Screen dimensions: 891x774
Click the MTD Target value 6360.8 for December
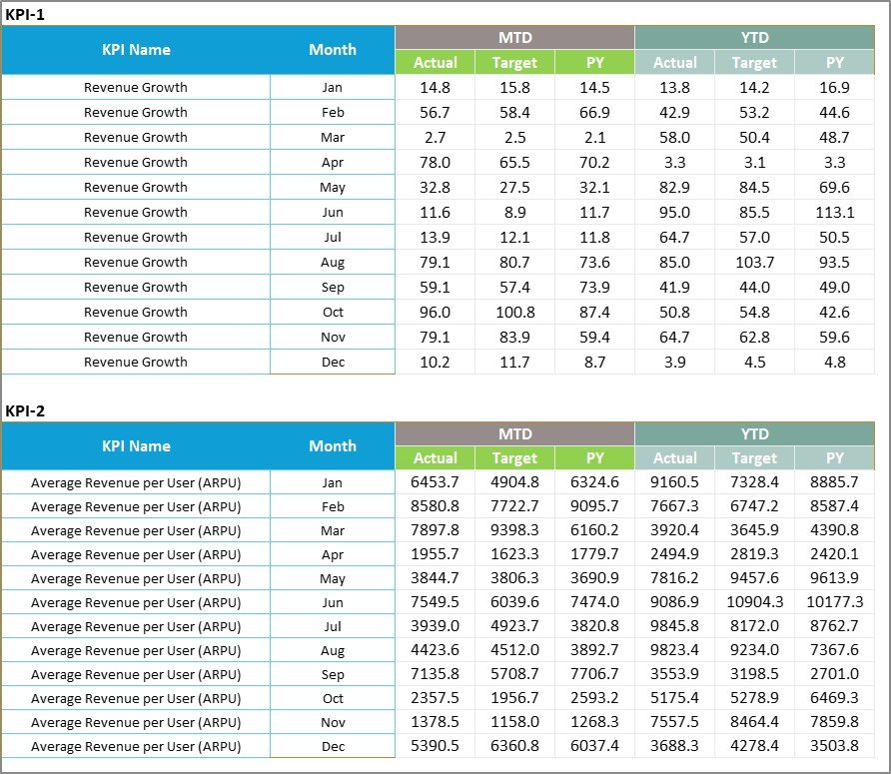[x=515, y=746]
